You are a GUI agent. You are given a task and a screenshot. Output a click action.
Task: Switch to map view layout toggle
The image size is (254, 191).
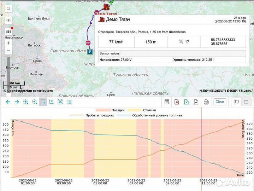237,102
